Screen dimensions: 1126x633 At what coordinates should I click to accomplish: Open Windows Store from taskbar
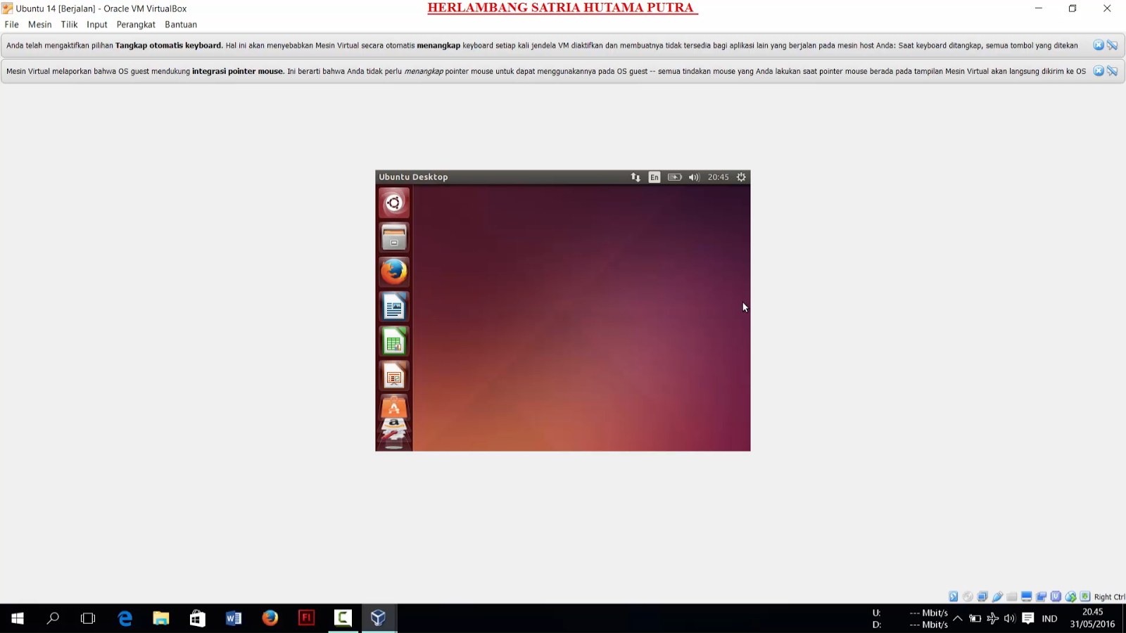[198, 618]
